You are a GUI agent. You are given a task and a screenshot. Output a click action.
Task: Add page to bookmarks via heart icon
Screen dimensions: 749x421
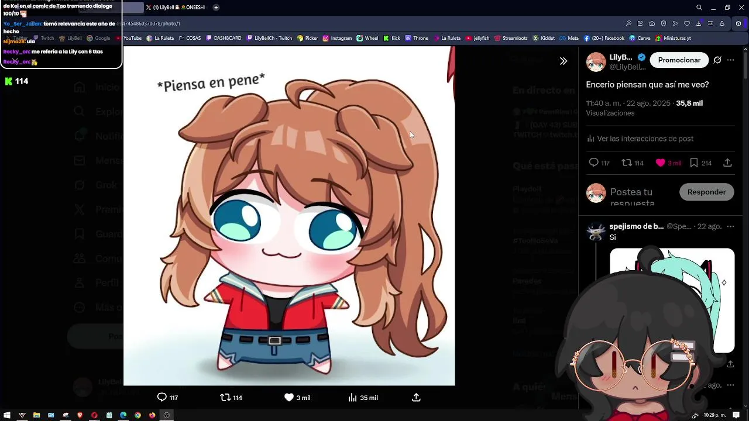[687, 23]
